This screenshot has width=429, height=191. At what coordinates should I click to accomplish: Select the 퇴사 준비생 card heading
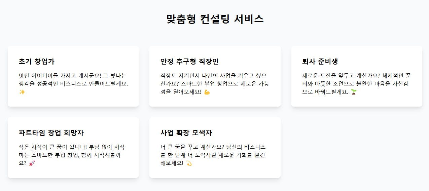(x=320, y=62)
